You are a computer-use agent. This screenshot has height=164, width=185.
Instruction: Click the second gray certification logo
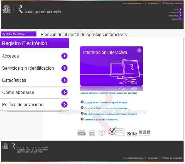point(92,133)
